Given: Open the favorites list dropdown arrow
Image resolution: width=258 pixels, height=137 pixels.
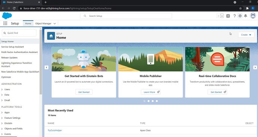Looking at the screenshot, I should (x=222, y=16).
